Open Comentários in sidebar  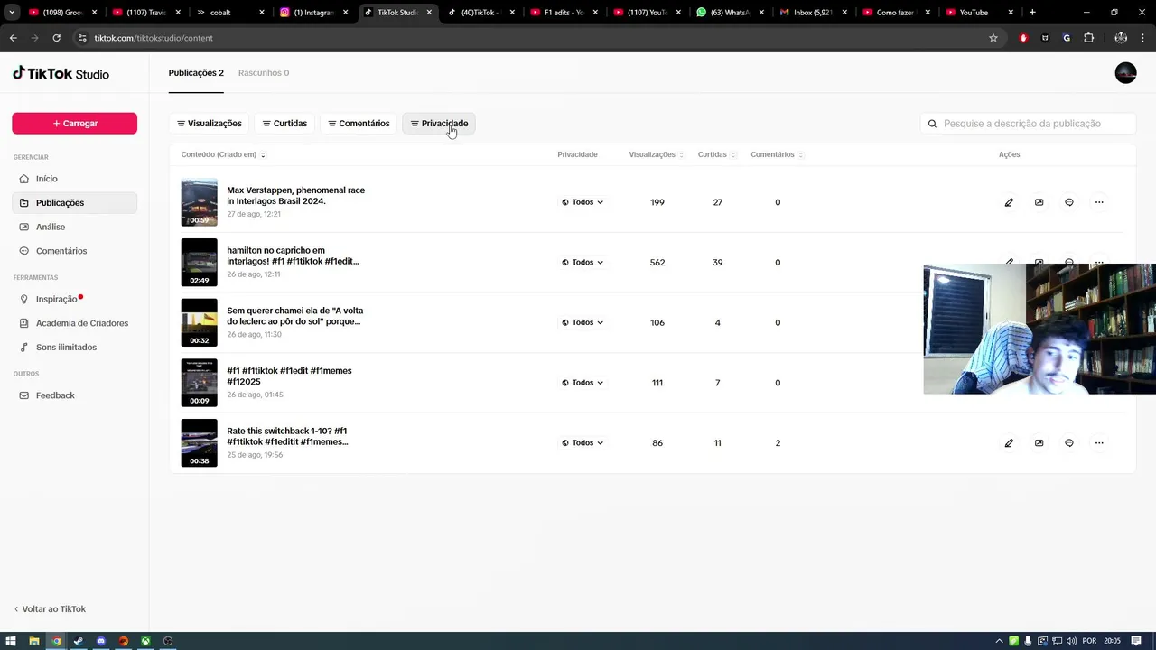[x=74, y=251]
